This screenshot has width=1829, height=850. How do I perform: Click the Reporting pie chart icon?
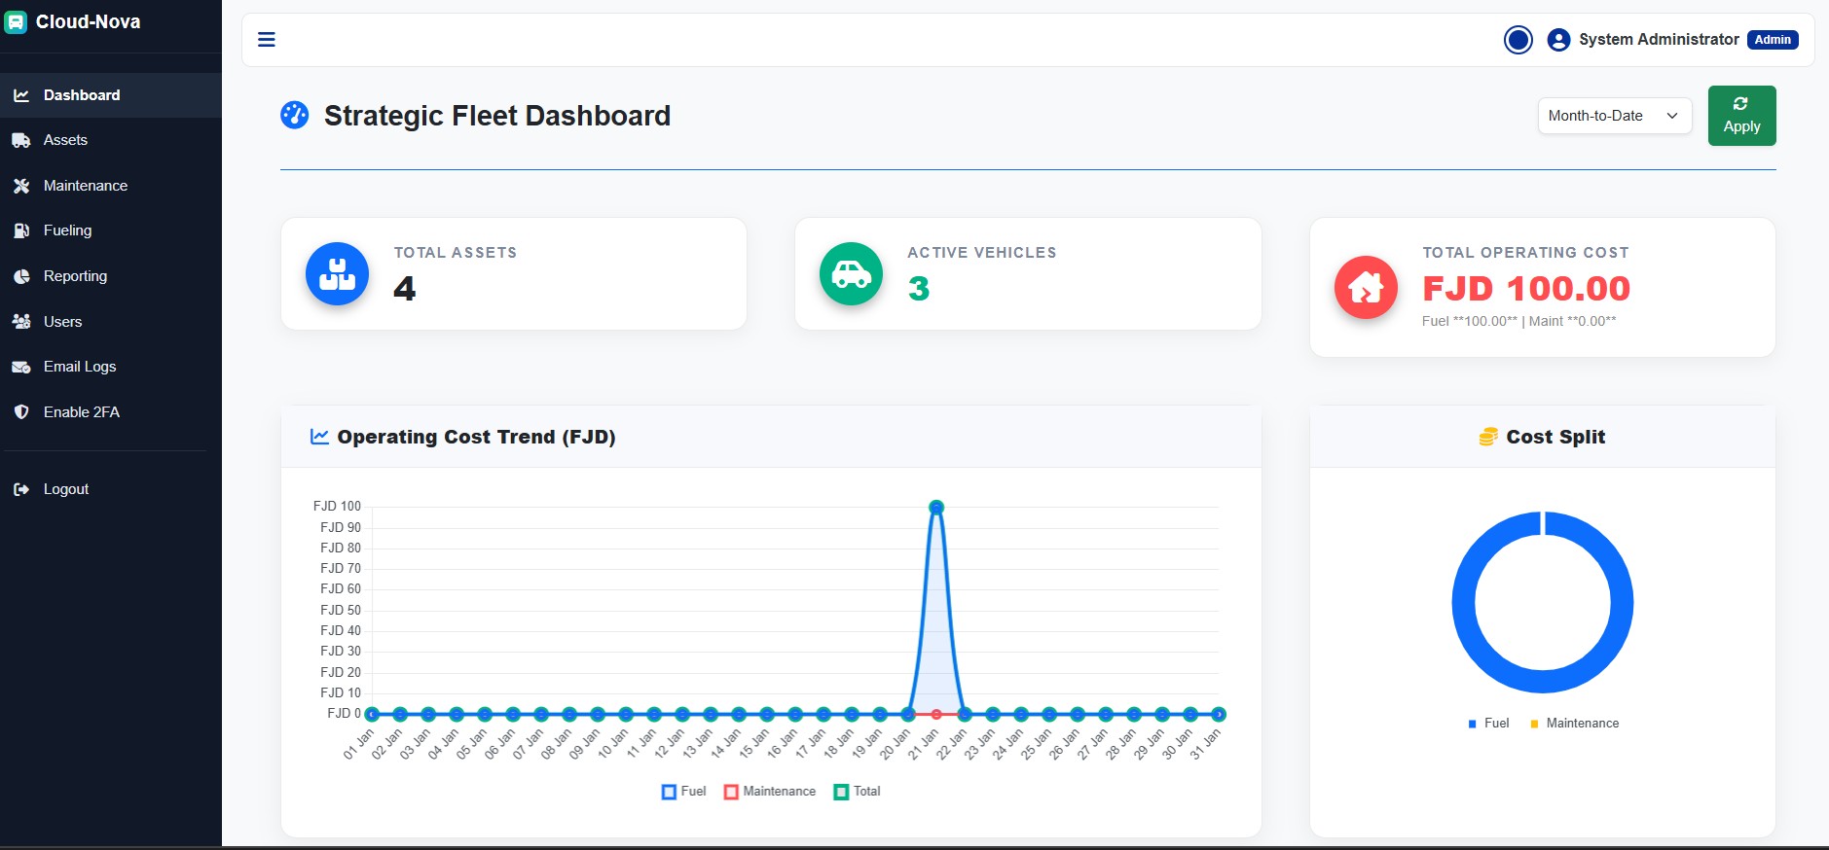point(21,276)
